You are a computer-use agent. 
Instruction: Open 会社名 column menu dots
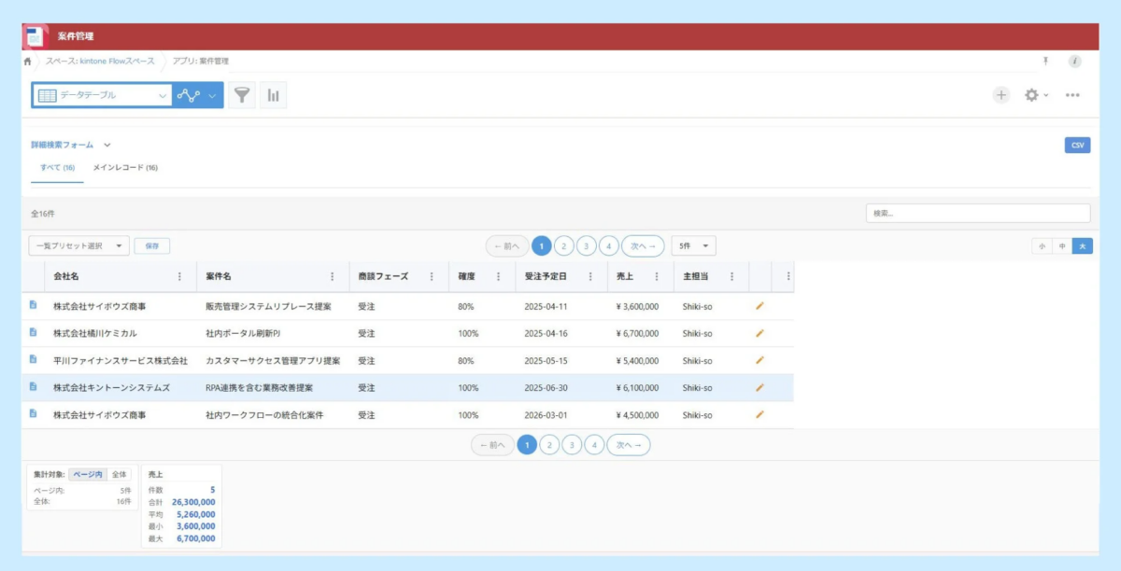[x=180, y=276]
